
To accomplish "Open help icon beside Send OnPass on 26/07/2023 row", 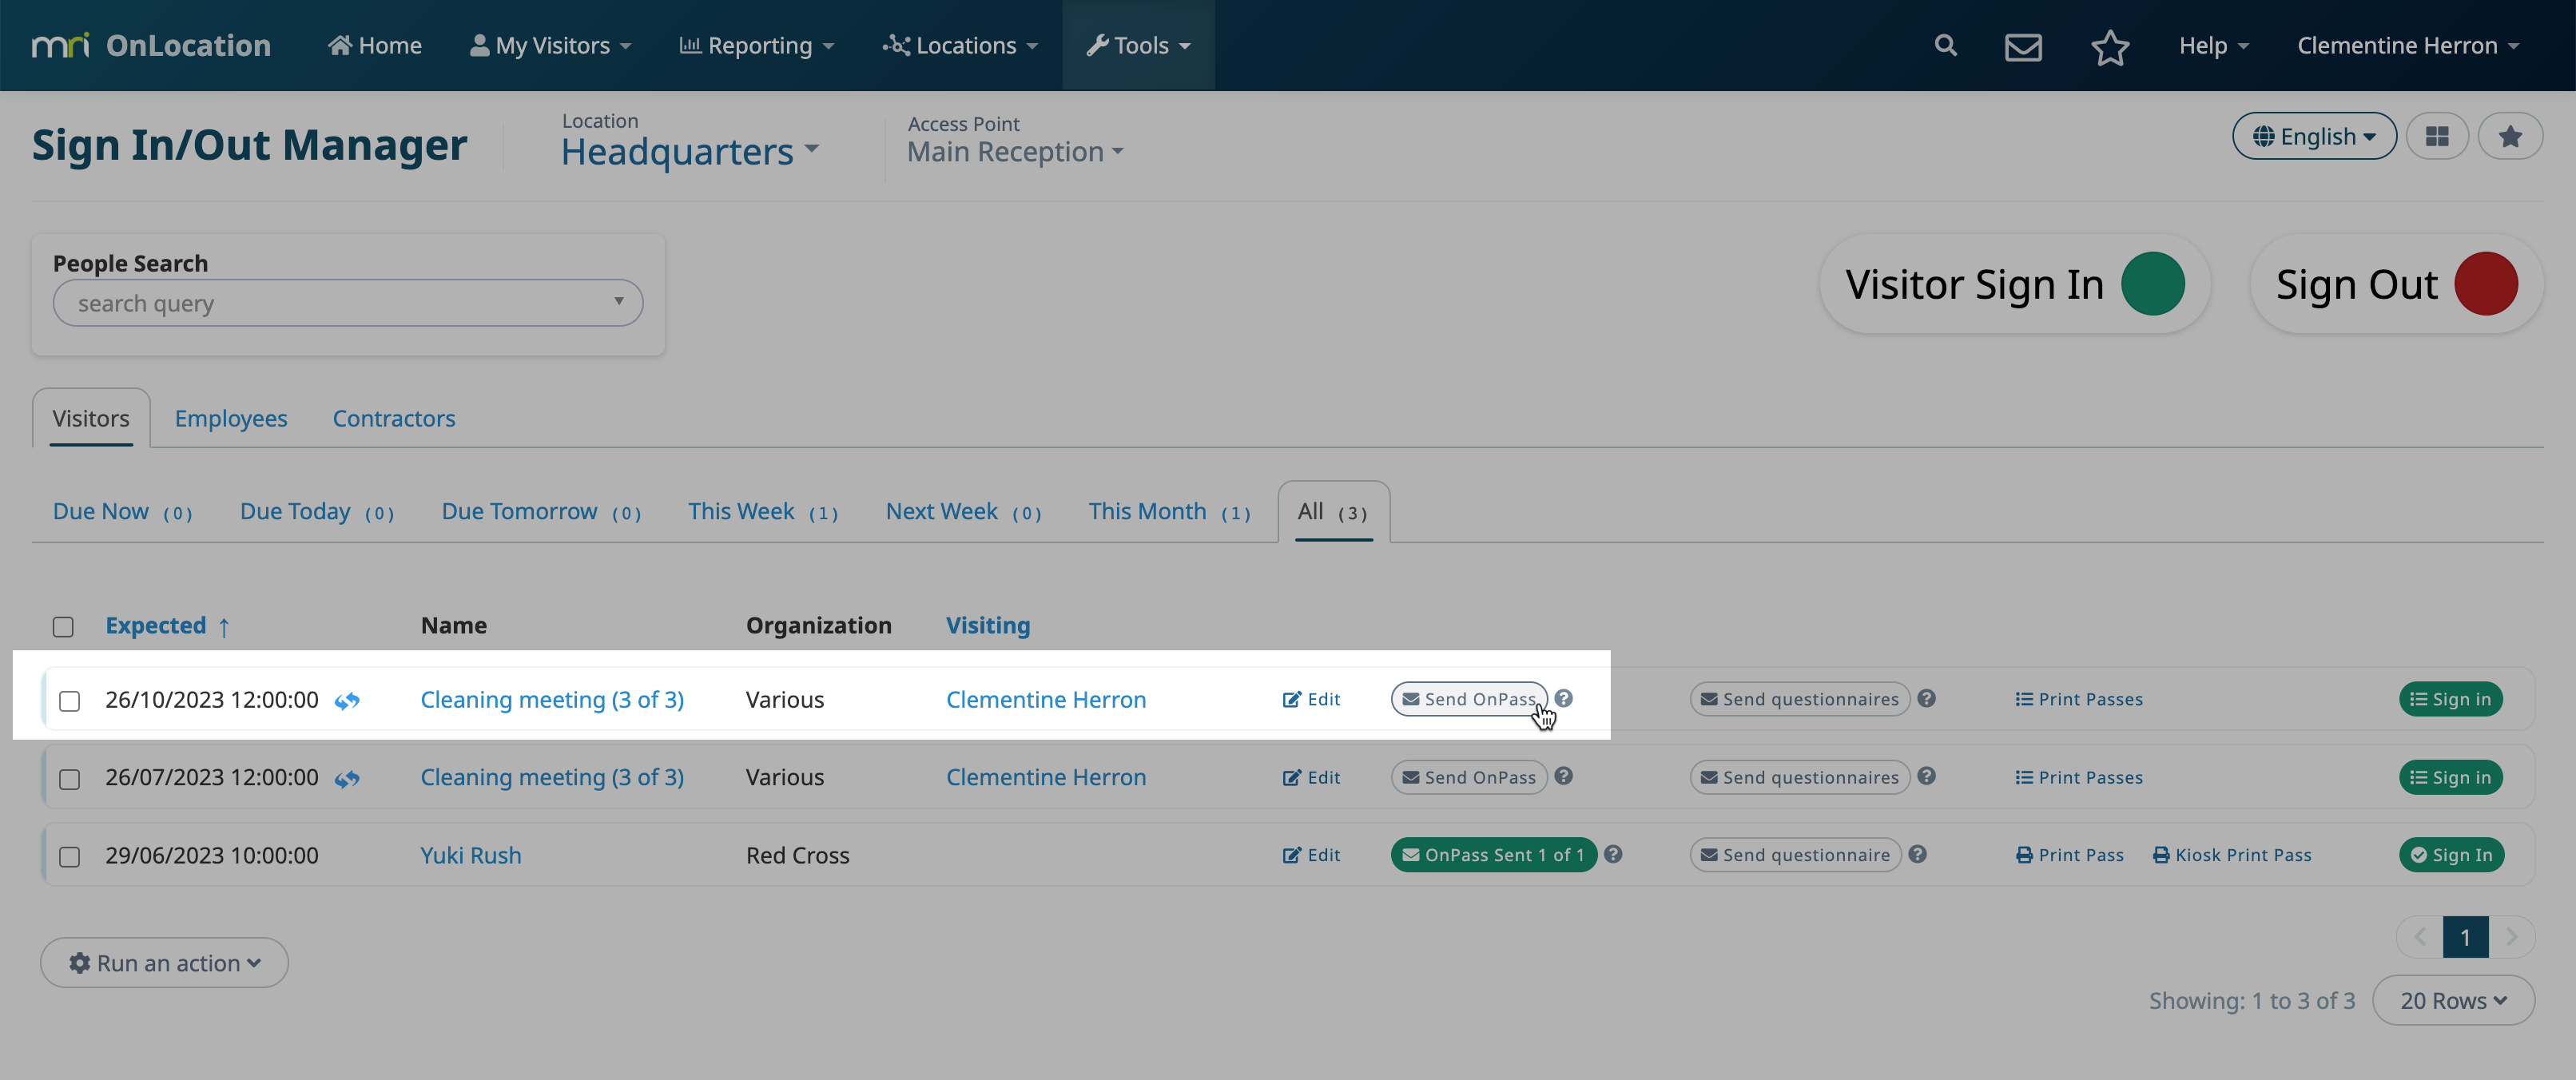I will 1564,776.
